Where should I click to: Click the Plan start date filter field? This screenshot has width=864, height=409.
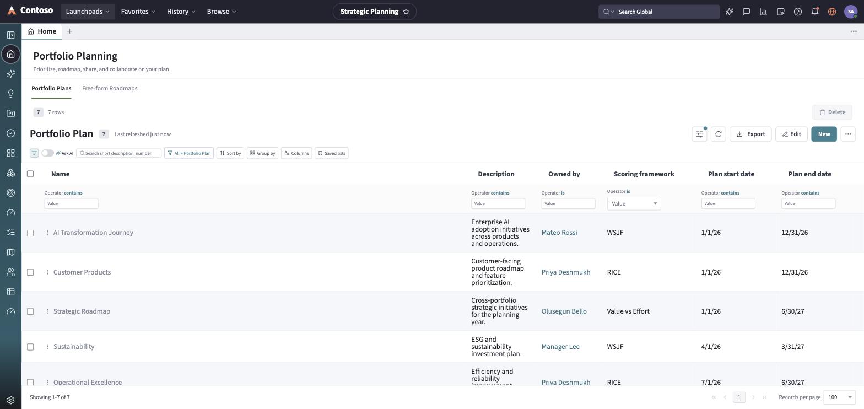728,203
